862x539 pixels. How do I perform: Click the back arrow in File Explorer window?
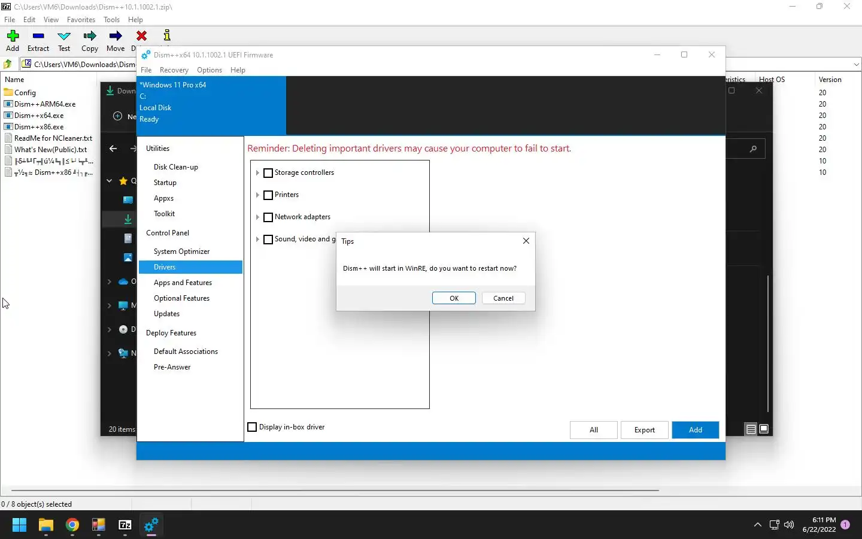click(x=113, y=149)
